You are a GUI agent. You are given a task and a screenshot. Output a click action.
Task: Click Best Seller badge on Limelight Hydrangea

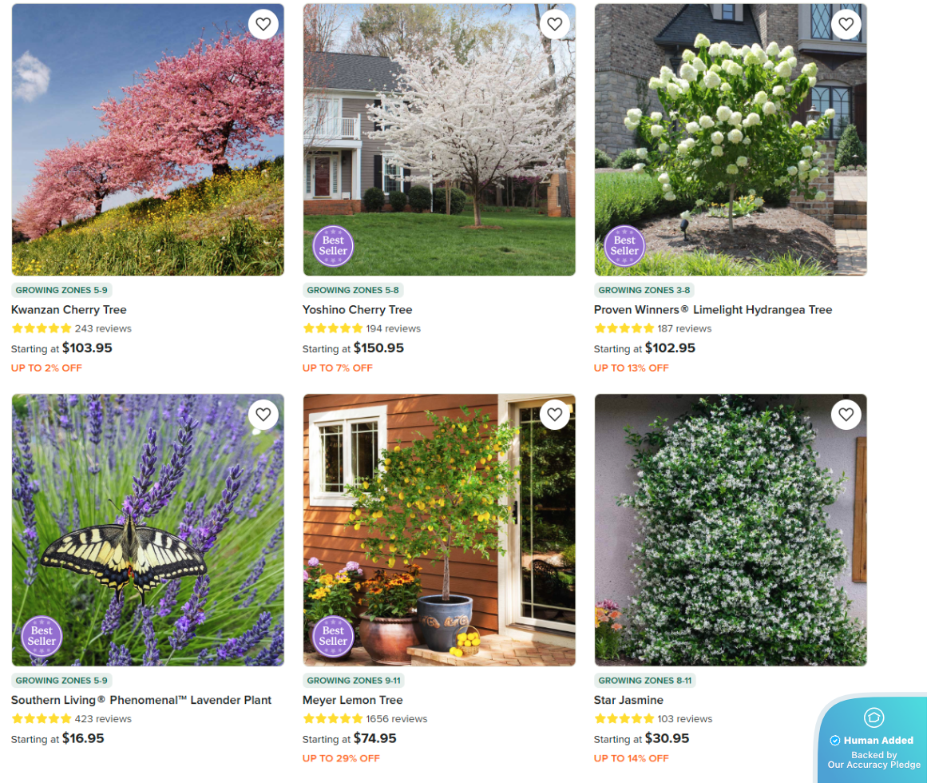click(x=624, y=246)
